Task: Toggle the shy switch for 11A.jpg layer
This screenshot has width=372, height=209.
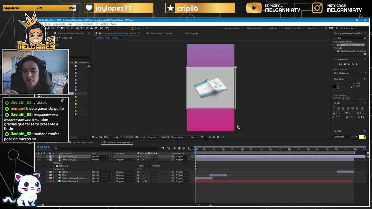Action: pyautogui.click(x=138, y=172)
